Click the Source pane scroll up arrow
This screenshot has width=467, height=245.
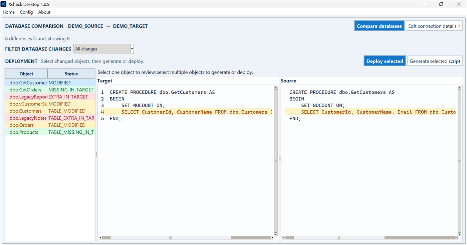click(459, 88)
